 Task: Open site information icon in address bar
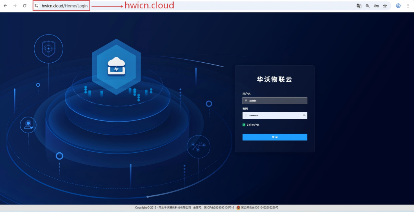pos(37,6)
